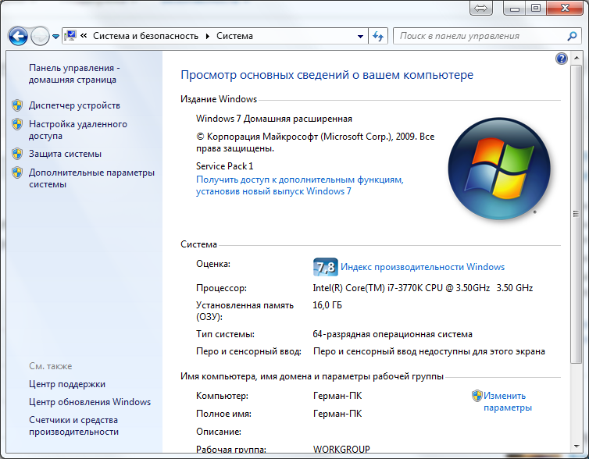
Task: Click shield icon beside 'Изменить параметры'
Action: point(477,396)
